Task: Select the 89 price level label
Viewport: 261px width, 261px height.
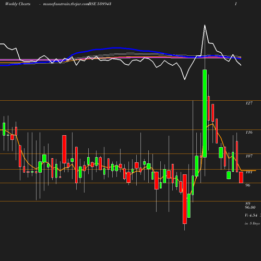Action: pos(248,204)
